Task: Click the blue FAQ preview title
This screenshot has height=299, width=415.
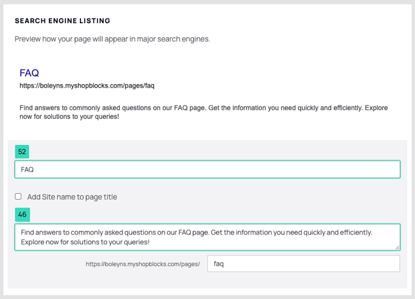Action: point(29,73)
